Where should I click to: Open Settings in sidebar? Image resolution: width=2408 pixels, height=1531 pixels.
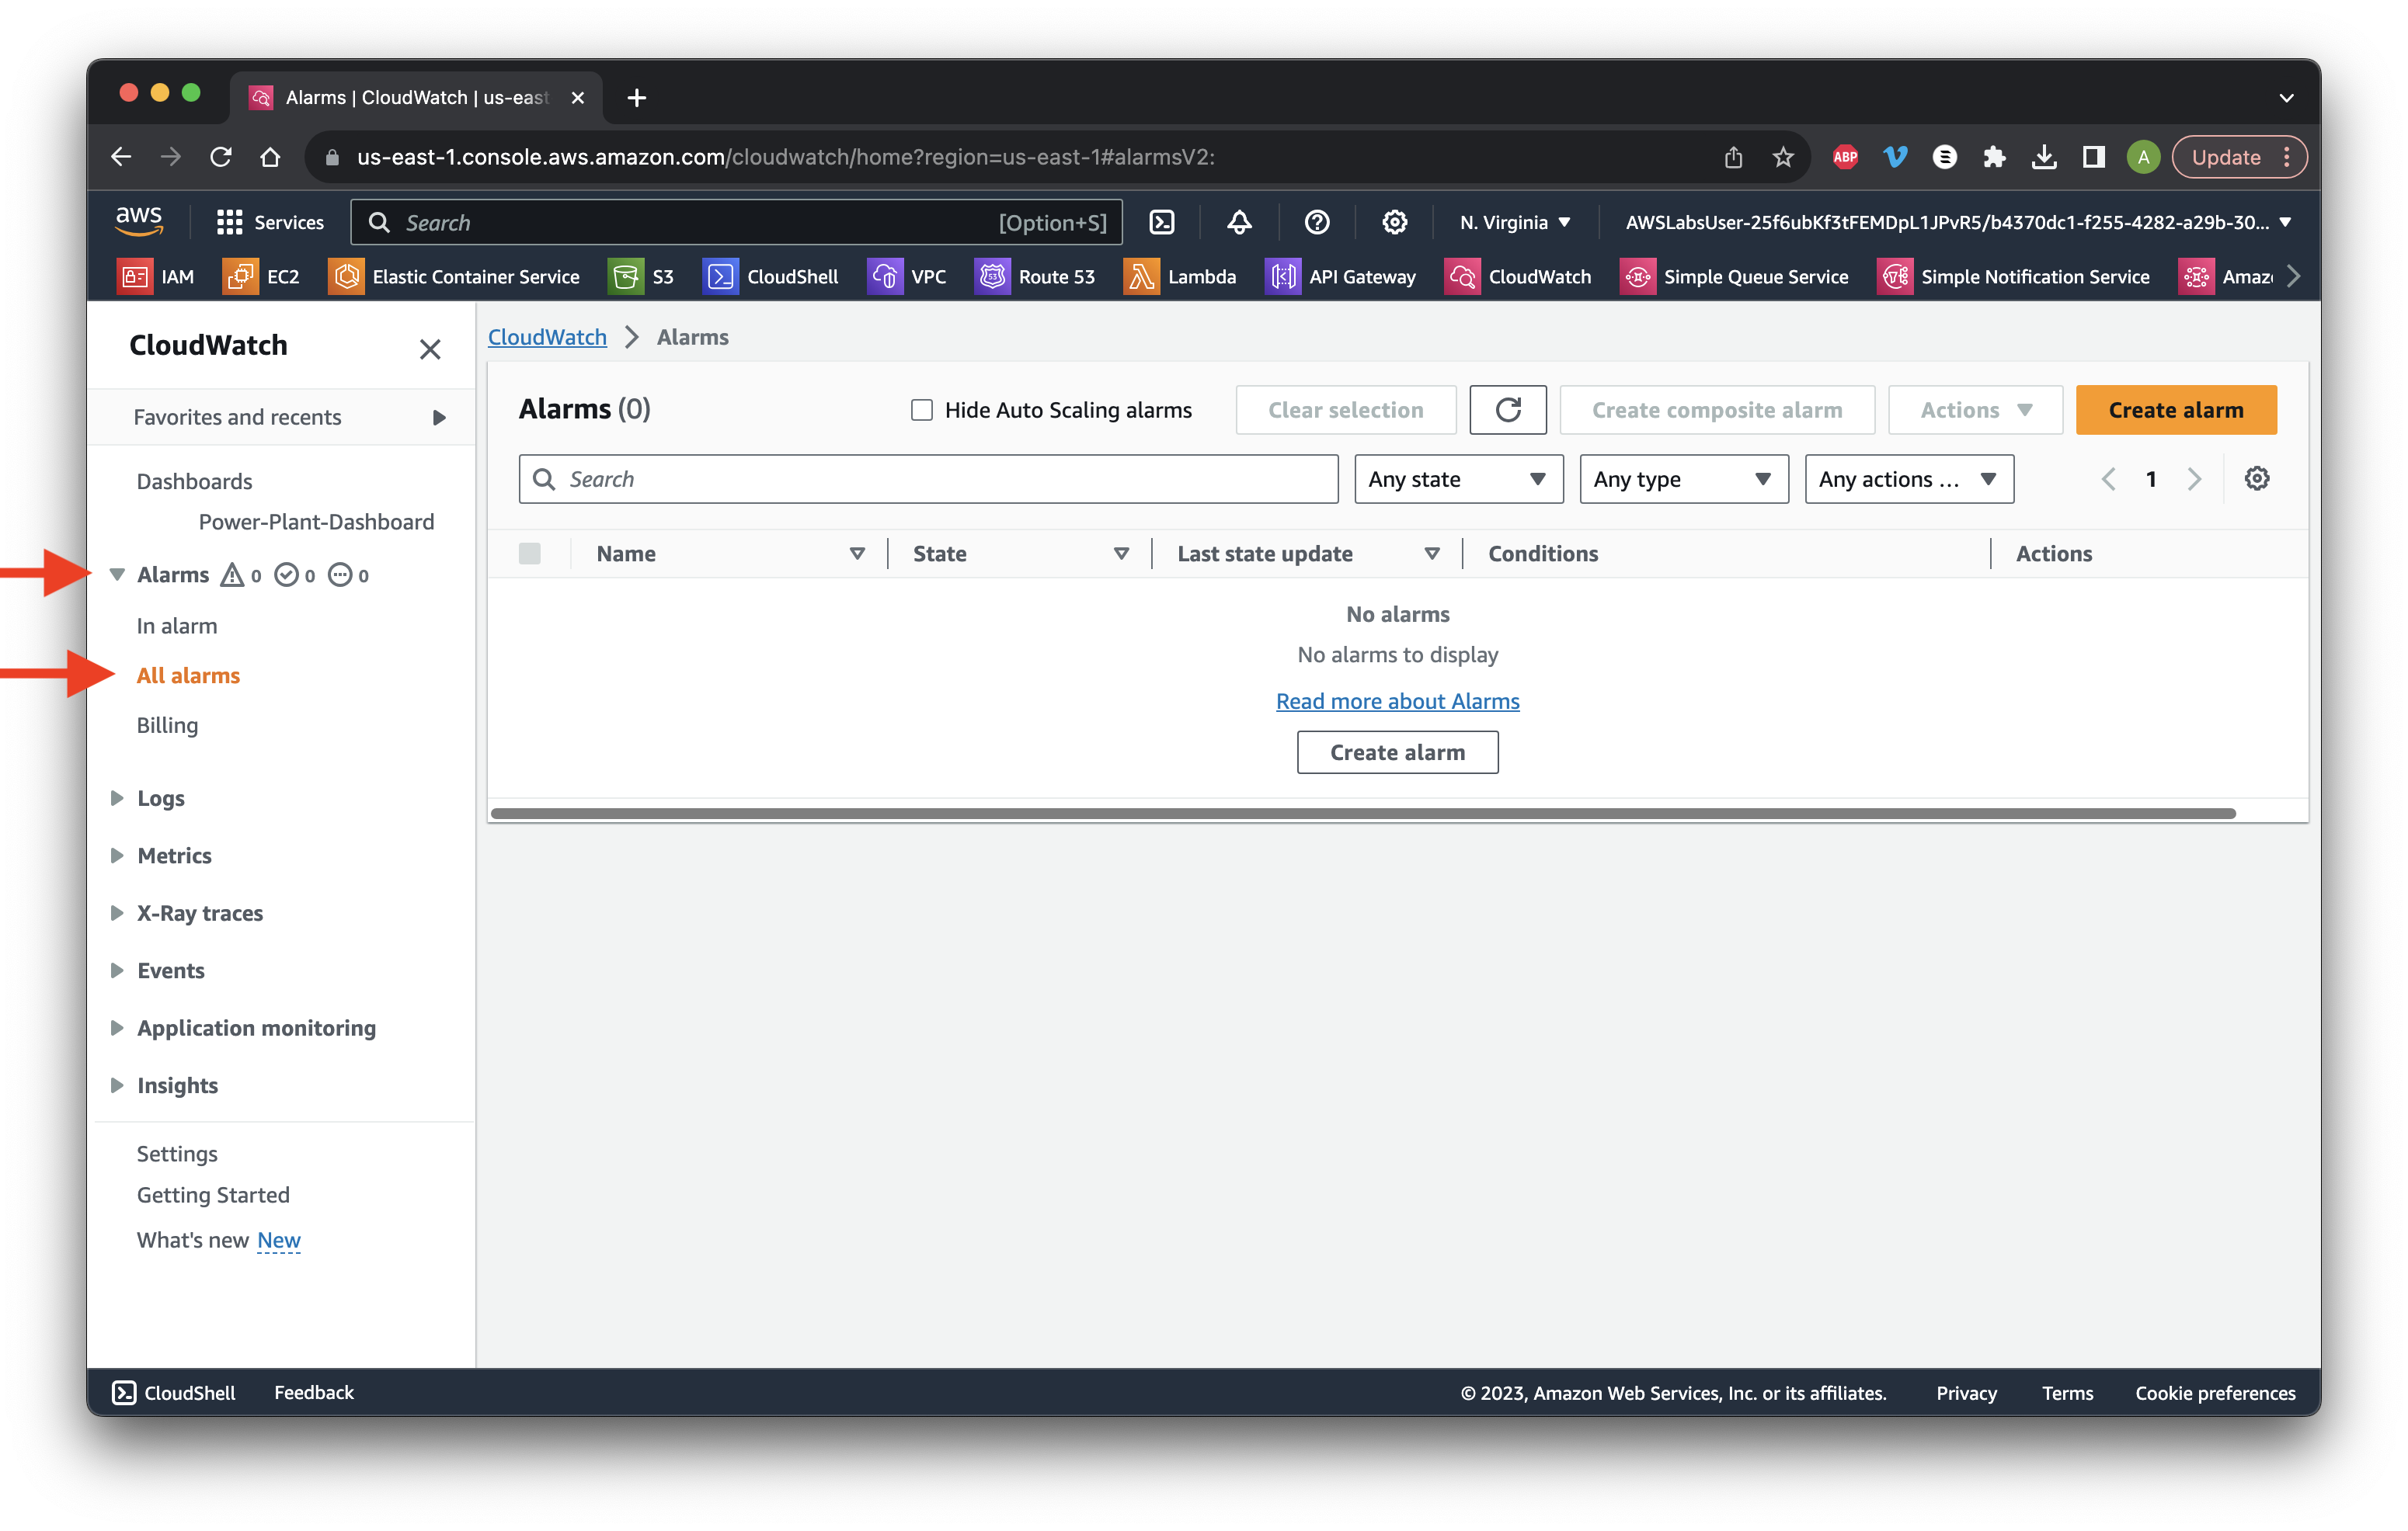(177, 1153)
